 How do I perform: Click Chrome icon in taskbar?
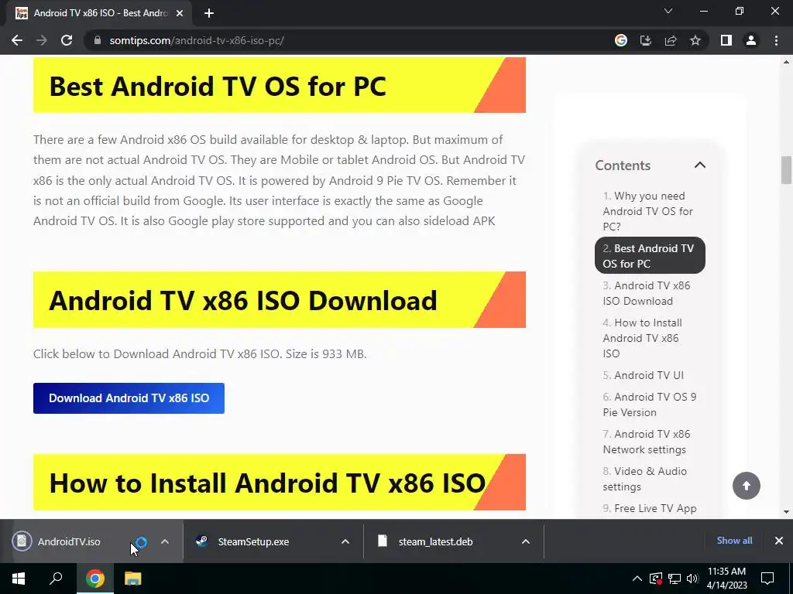[95, 579]
